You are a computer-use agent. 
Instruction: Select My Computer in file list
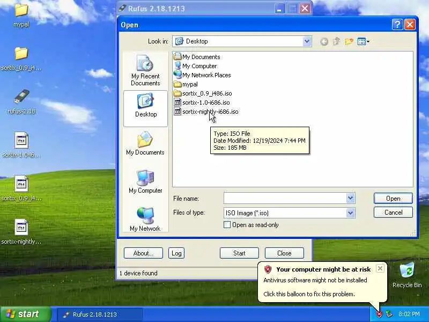pos(195,66)
